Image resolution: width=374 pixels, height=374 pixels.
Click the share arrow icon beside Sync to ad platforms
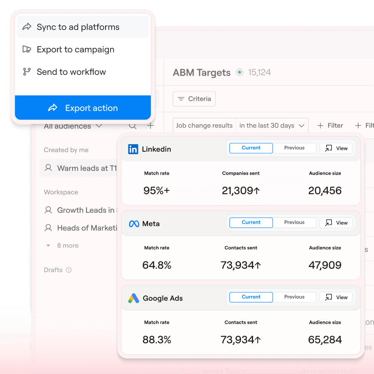27,27
